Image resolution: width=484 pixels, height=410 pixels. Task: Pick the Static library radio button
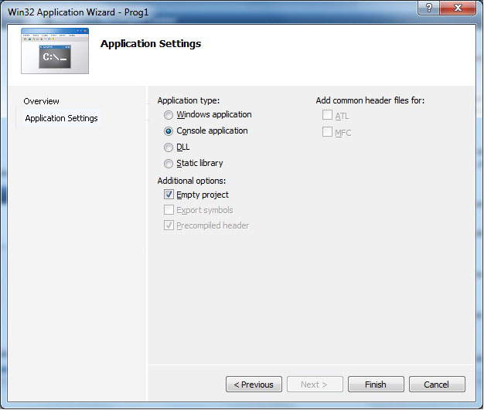click(x=169, y=164)
